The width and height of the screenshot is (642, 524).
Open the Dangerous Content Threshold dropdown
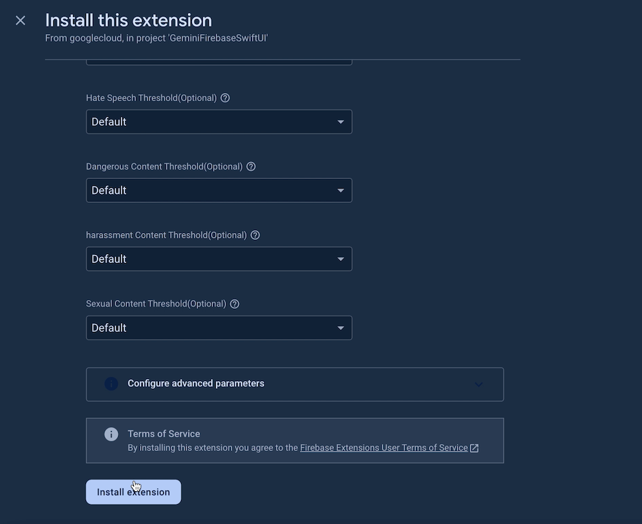click(x=219, y=191)
